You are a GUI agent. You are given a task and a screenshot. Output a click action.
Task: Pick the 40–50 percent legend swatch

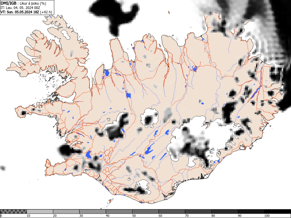point(119,212)
